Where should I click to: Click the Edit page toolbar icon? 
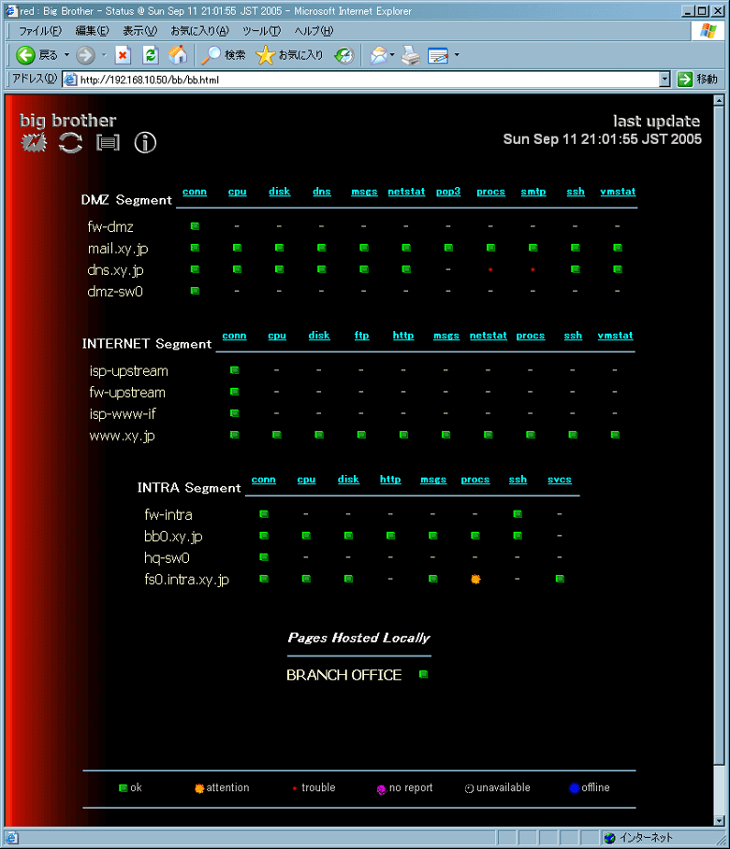point(438,54)
